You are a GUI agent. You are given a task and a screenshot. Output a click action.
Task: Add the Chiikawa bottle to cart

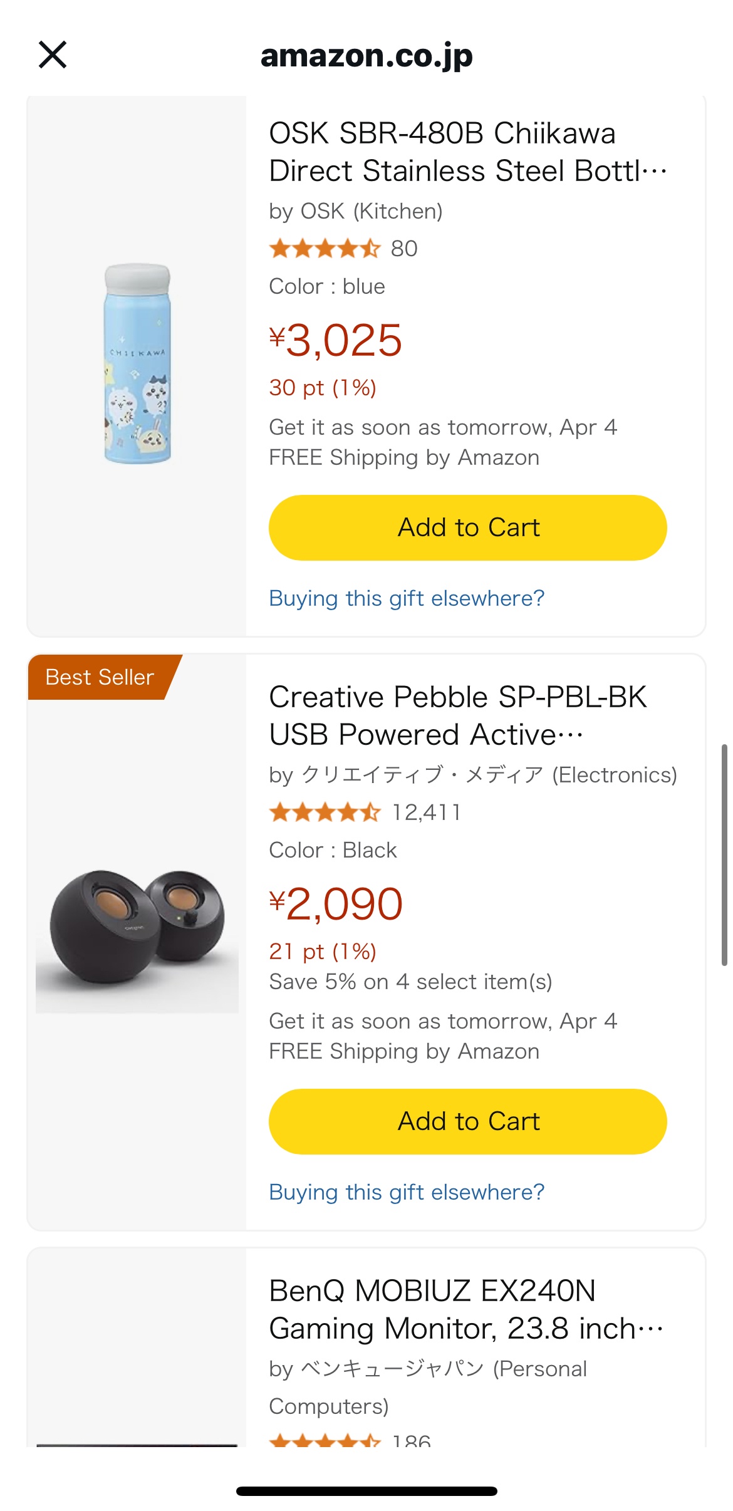[467, 527]
